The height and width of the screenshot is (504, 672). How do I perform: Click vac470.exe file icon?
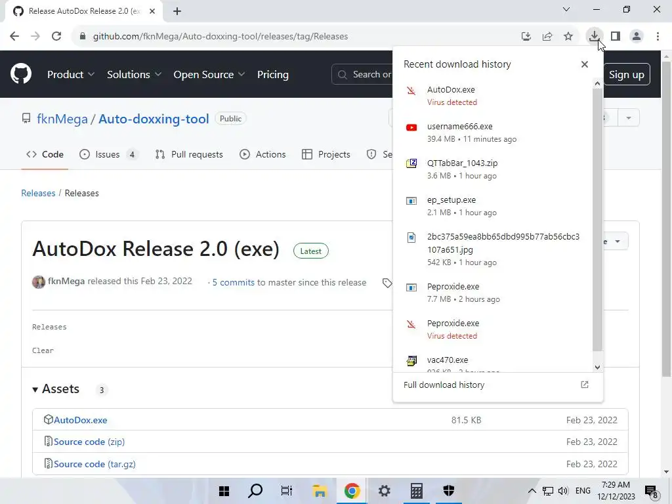[411, 360]
